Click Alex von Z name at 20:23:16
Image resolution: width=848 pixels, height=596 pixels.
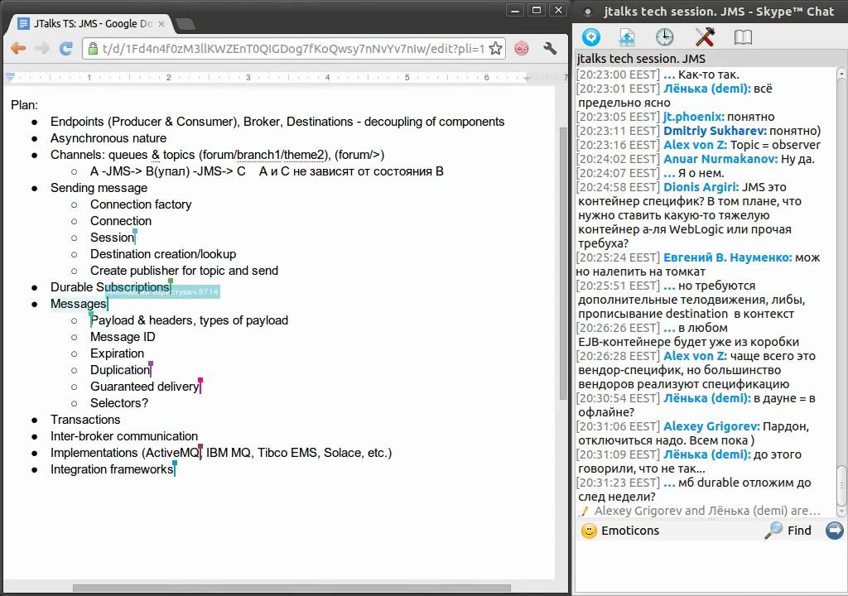[695, 144]
